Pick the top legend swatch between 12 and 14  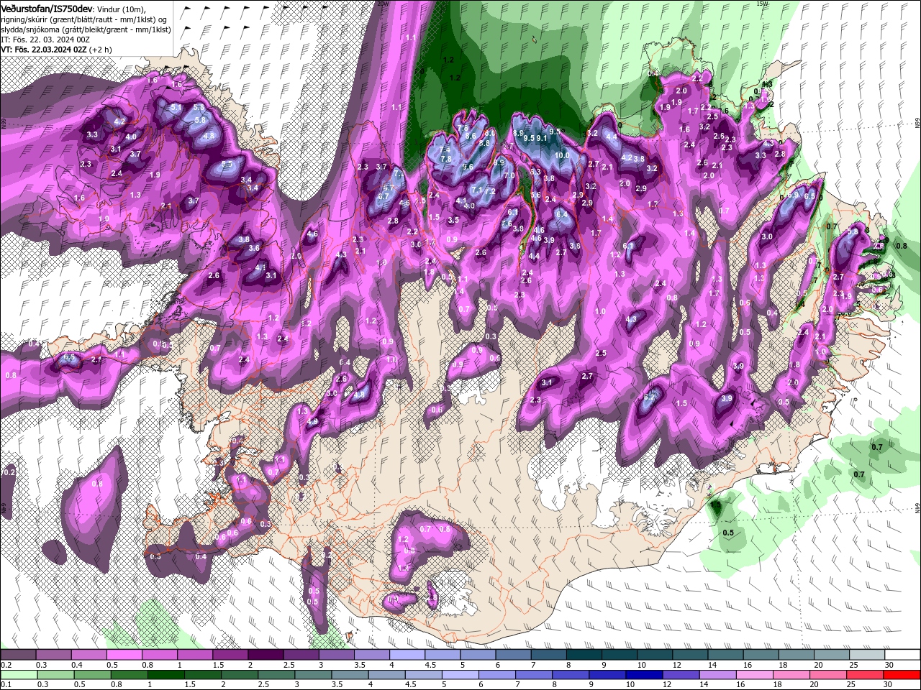click(x=689, y=655)
